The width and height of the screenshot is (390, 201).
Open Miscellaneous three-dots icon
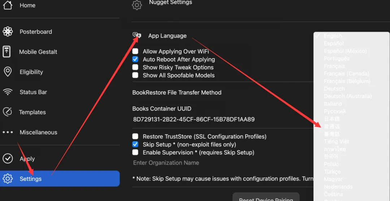8,132
